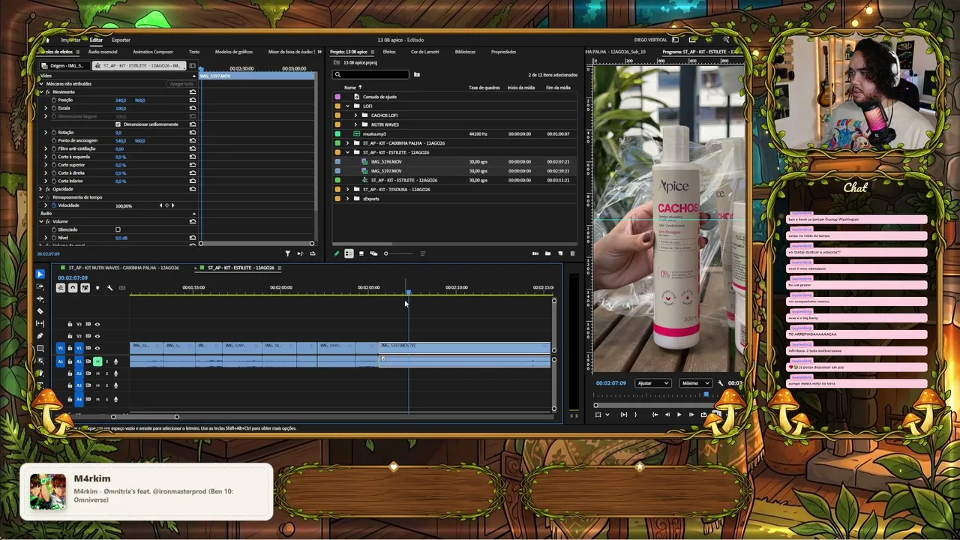Screen dimensions: 960x540
Task: Reset Rotação parameter
Action: tap(193, 132)
